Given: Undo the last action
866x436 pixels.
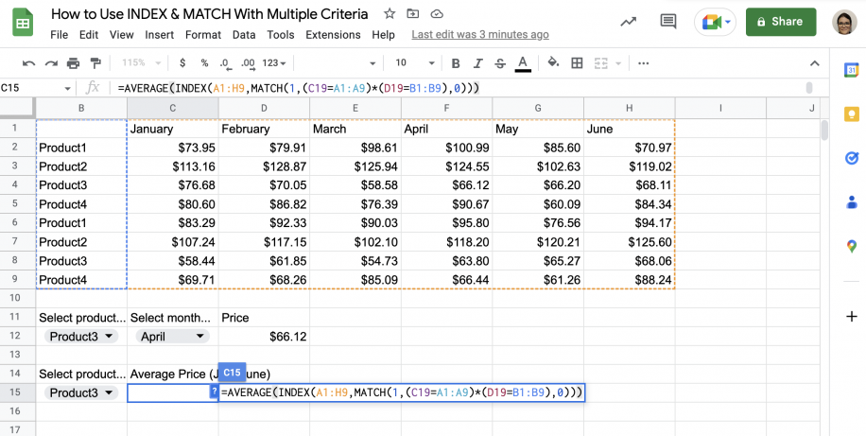Looking at the screenshot, I should pos(28,63).
